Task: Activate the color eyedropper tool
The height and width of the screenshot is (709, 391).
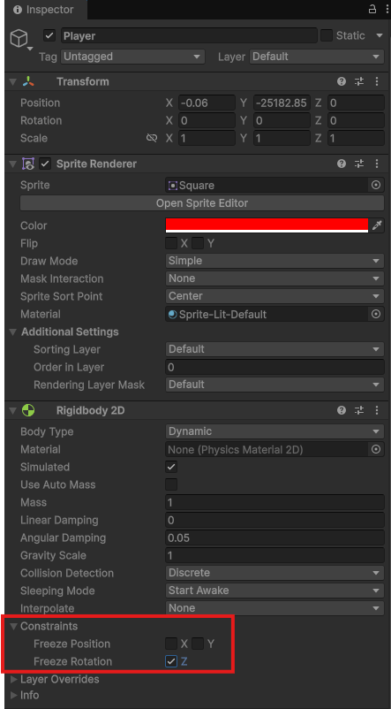Action: click(x=377, y=225)
